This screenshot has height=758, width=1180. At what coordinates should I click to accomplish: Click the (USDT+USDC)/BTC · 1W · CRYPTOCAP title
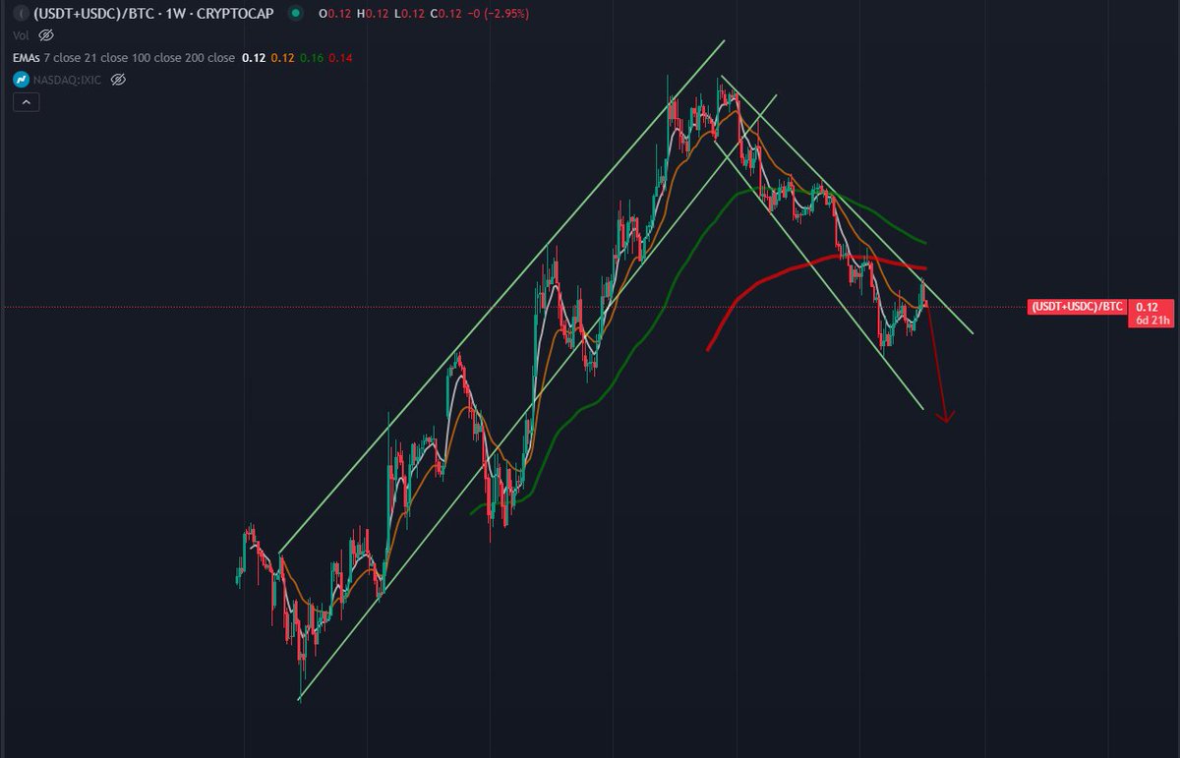point(153,16)
